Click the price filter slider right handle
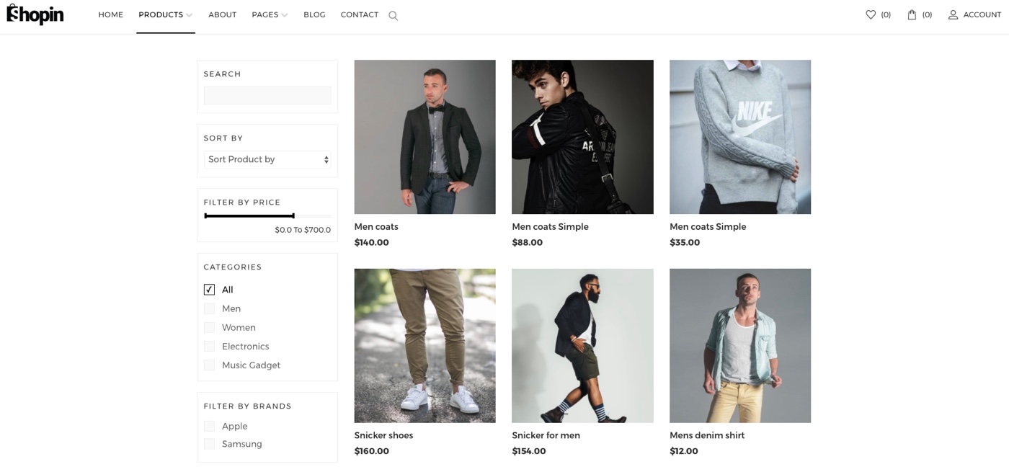This screenshot has height=472, width=1009. pyautogui.click(x=293, y=215)
